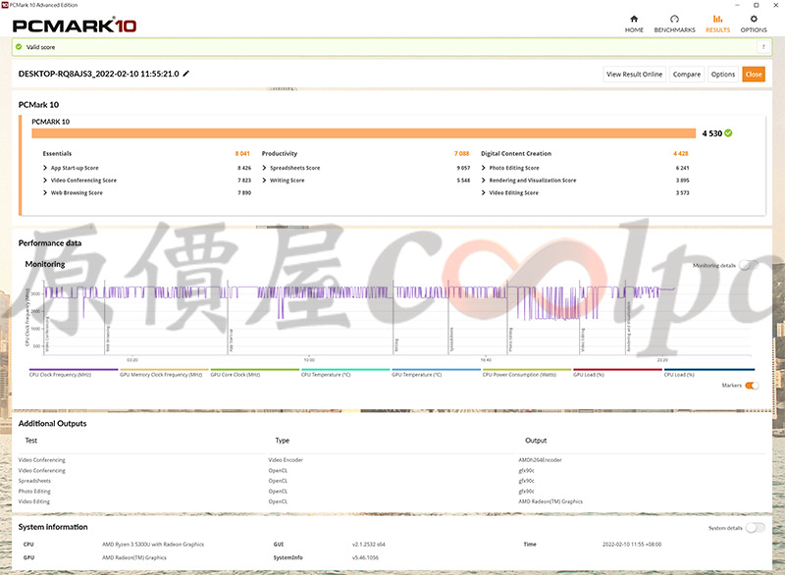Click the Digital Content Creation score 4 428
Screen dimensions: 785x575
[x=681, y=154]
